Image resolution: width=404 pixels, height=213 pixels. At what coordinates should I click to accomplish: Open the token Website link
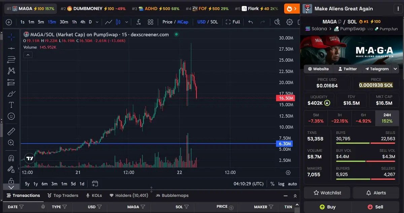318,69
